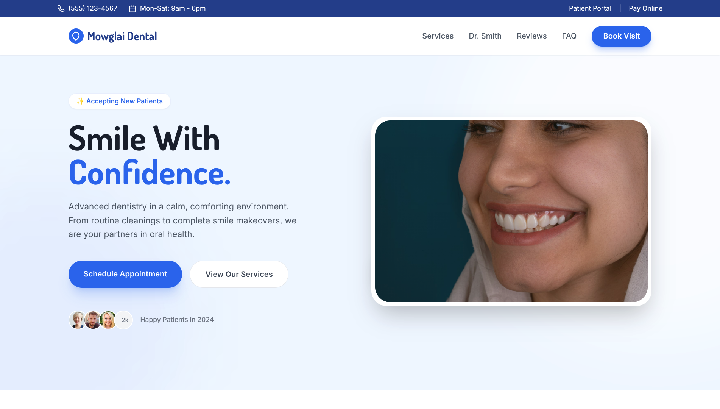Click the third blonde patient avatar
The image size is (720, 409).
click(108, 320)
